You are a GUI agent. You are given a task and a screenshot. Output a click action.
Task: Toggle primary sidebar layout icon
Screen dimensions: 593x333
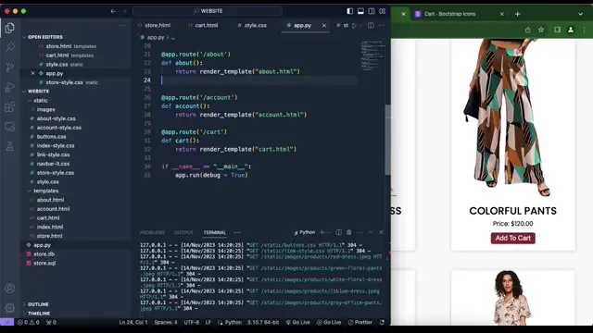[350, 11]
